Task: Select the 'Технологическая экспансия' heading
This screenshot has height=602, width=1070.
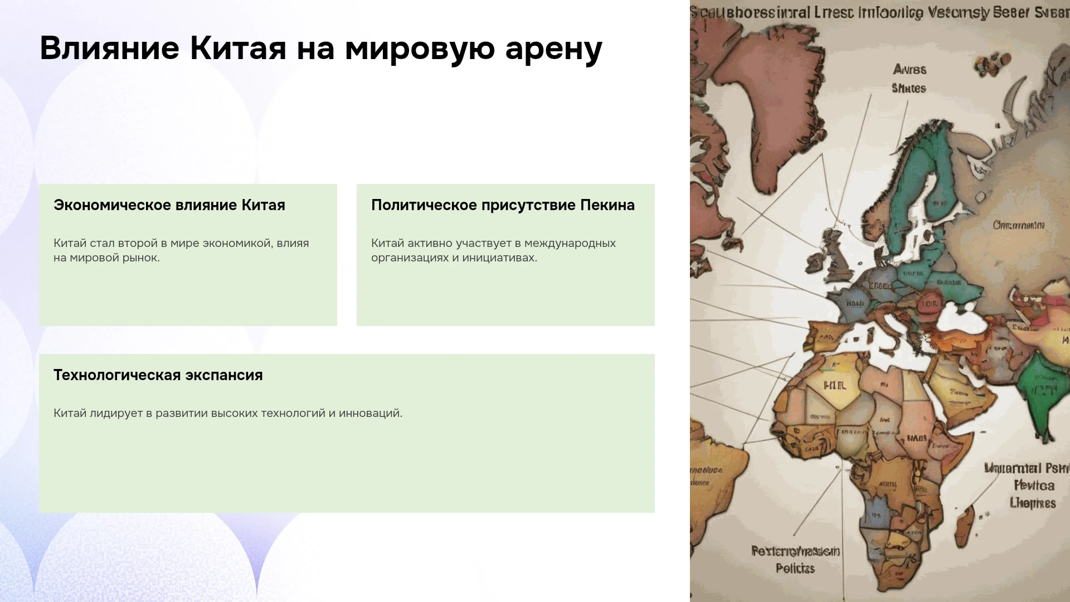Action: pos(158,375)
